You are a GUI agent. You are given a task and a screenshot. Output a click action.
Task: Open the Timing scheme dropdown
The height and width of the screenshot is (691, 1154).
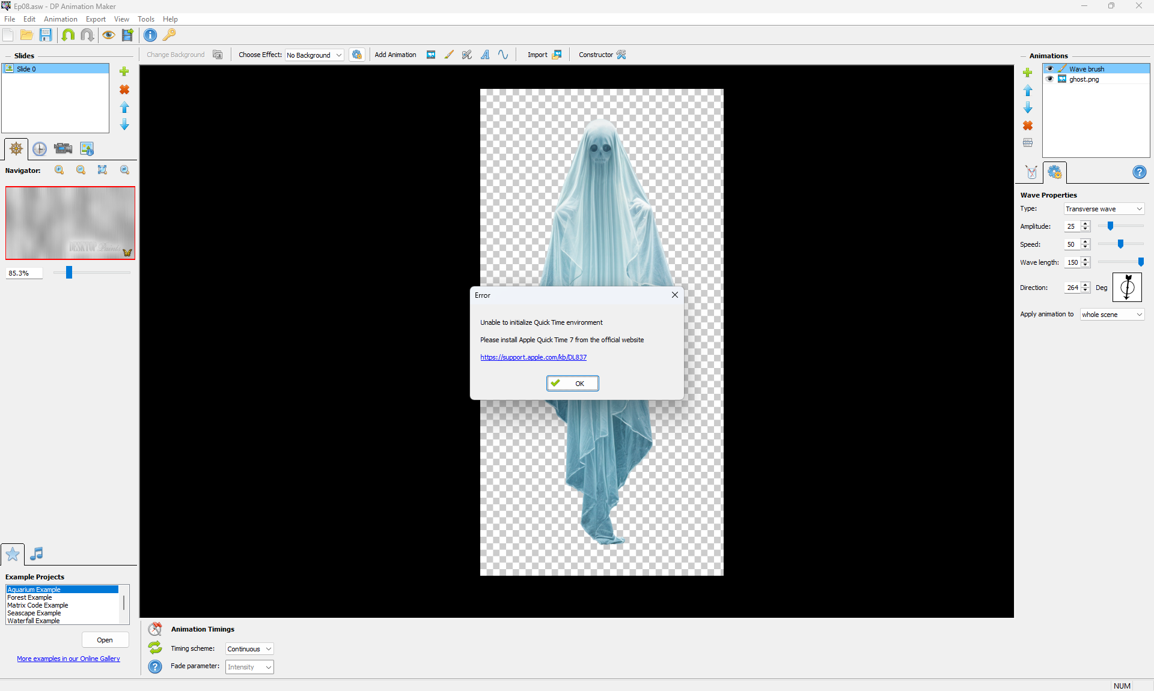(249, 649)
